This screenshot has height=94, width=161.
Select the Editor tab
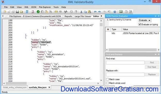[96, 16]
